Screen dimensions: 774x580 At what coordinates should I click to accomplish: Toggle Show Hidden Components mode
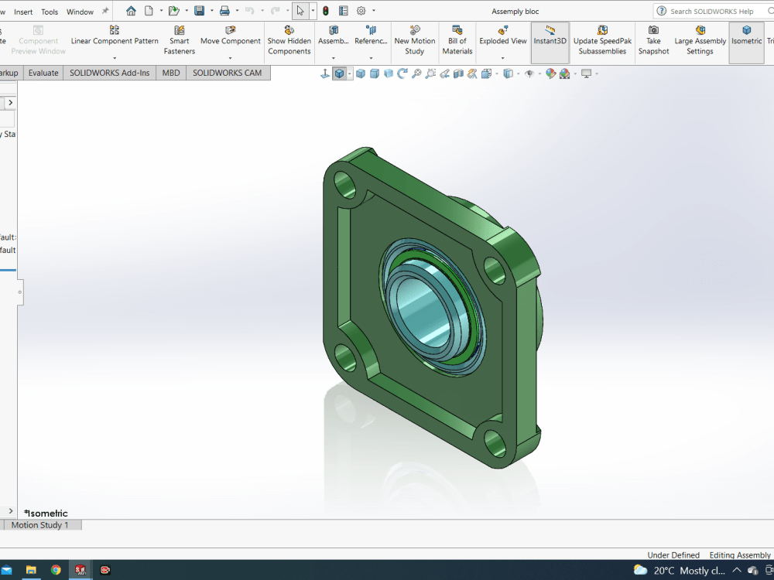(x=289, y=39)
